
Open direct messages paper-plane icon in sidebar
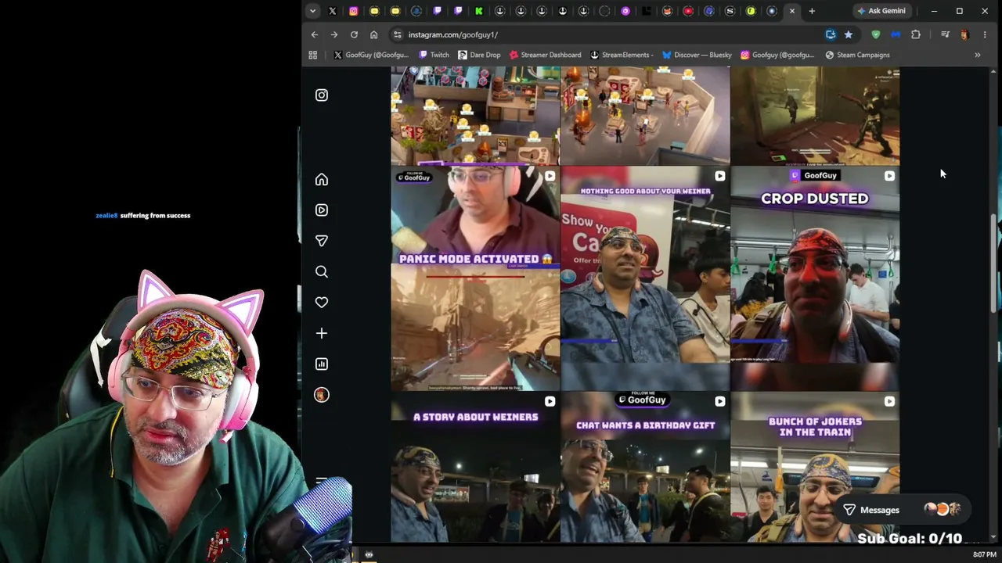coord(322,241)
